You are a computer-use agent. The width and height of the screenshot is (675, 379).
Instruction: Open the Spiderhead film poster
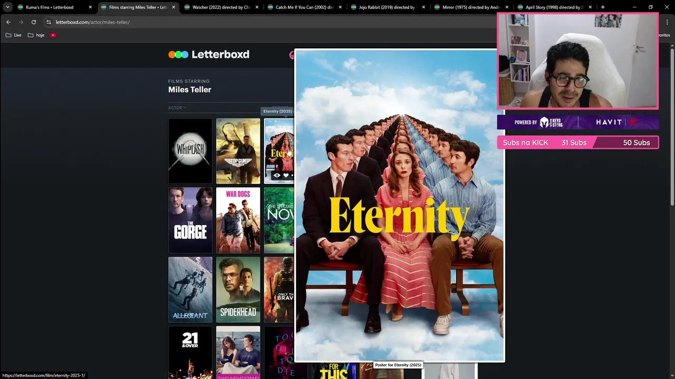238,290
